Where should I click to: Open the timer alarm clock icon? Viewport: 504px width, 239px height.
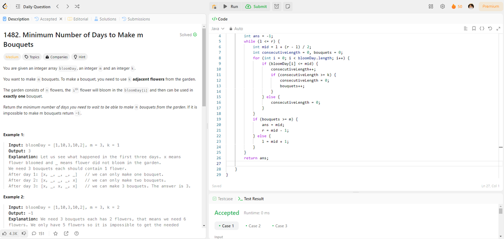point(277,7)
